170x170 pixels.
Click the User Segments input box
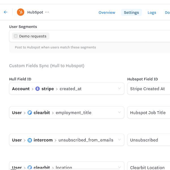tap(108, 36)
